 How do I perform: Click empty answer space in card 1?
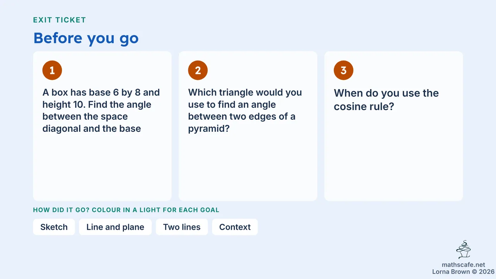(x=102, y=167)
